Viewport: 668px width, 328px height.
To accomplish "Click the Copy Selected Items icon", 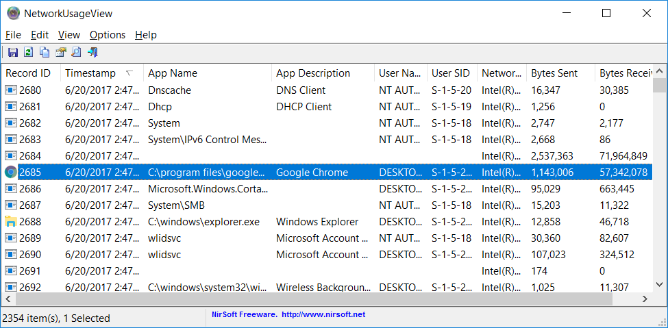I will (x=45, y=52).
